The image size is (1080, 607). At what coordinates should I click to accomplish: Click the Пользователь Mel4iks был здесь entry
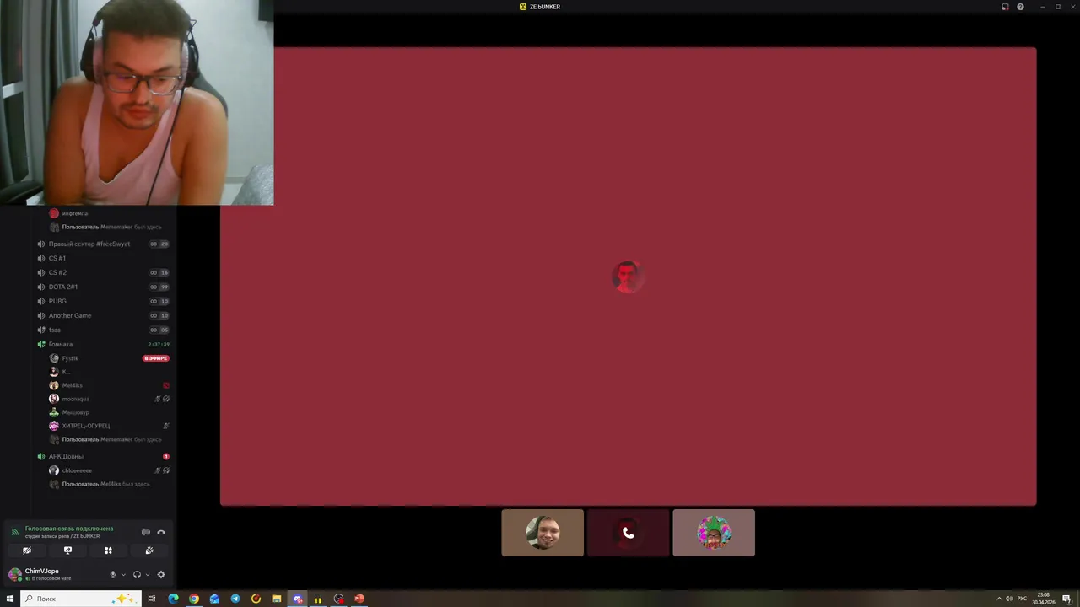click(x=105, y=484)
